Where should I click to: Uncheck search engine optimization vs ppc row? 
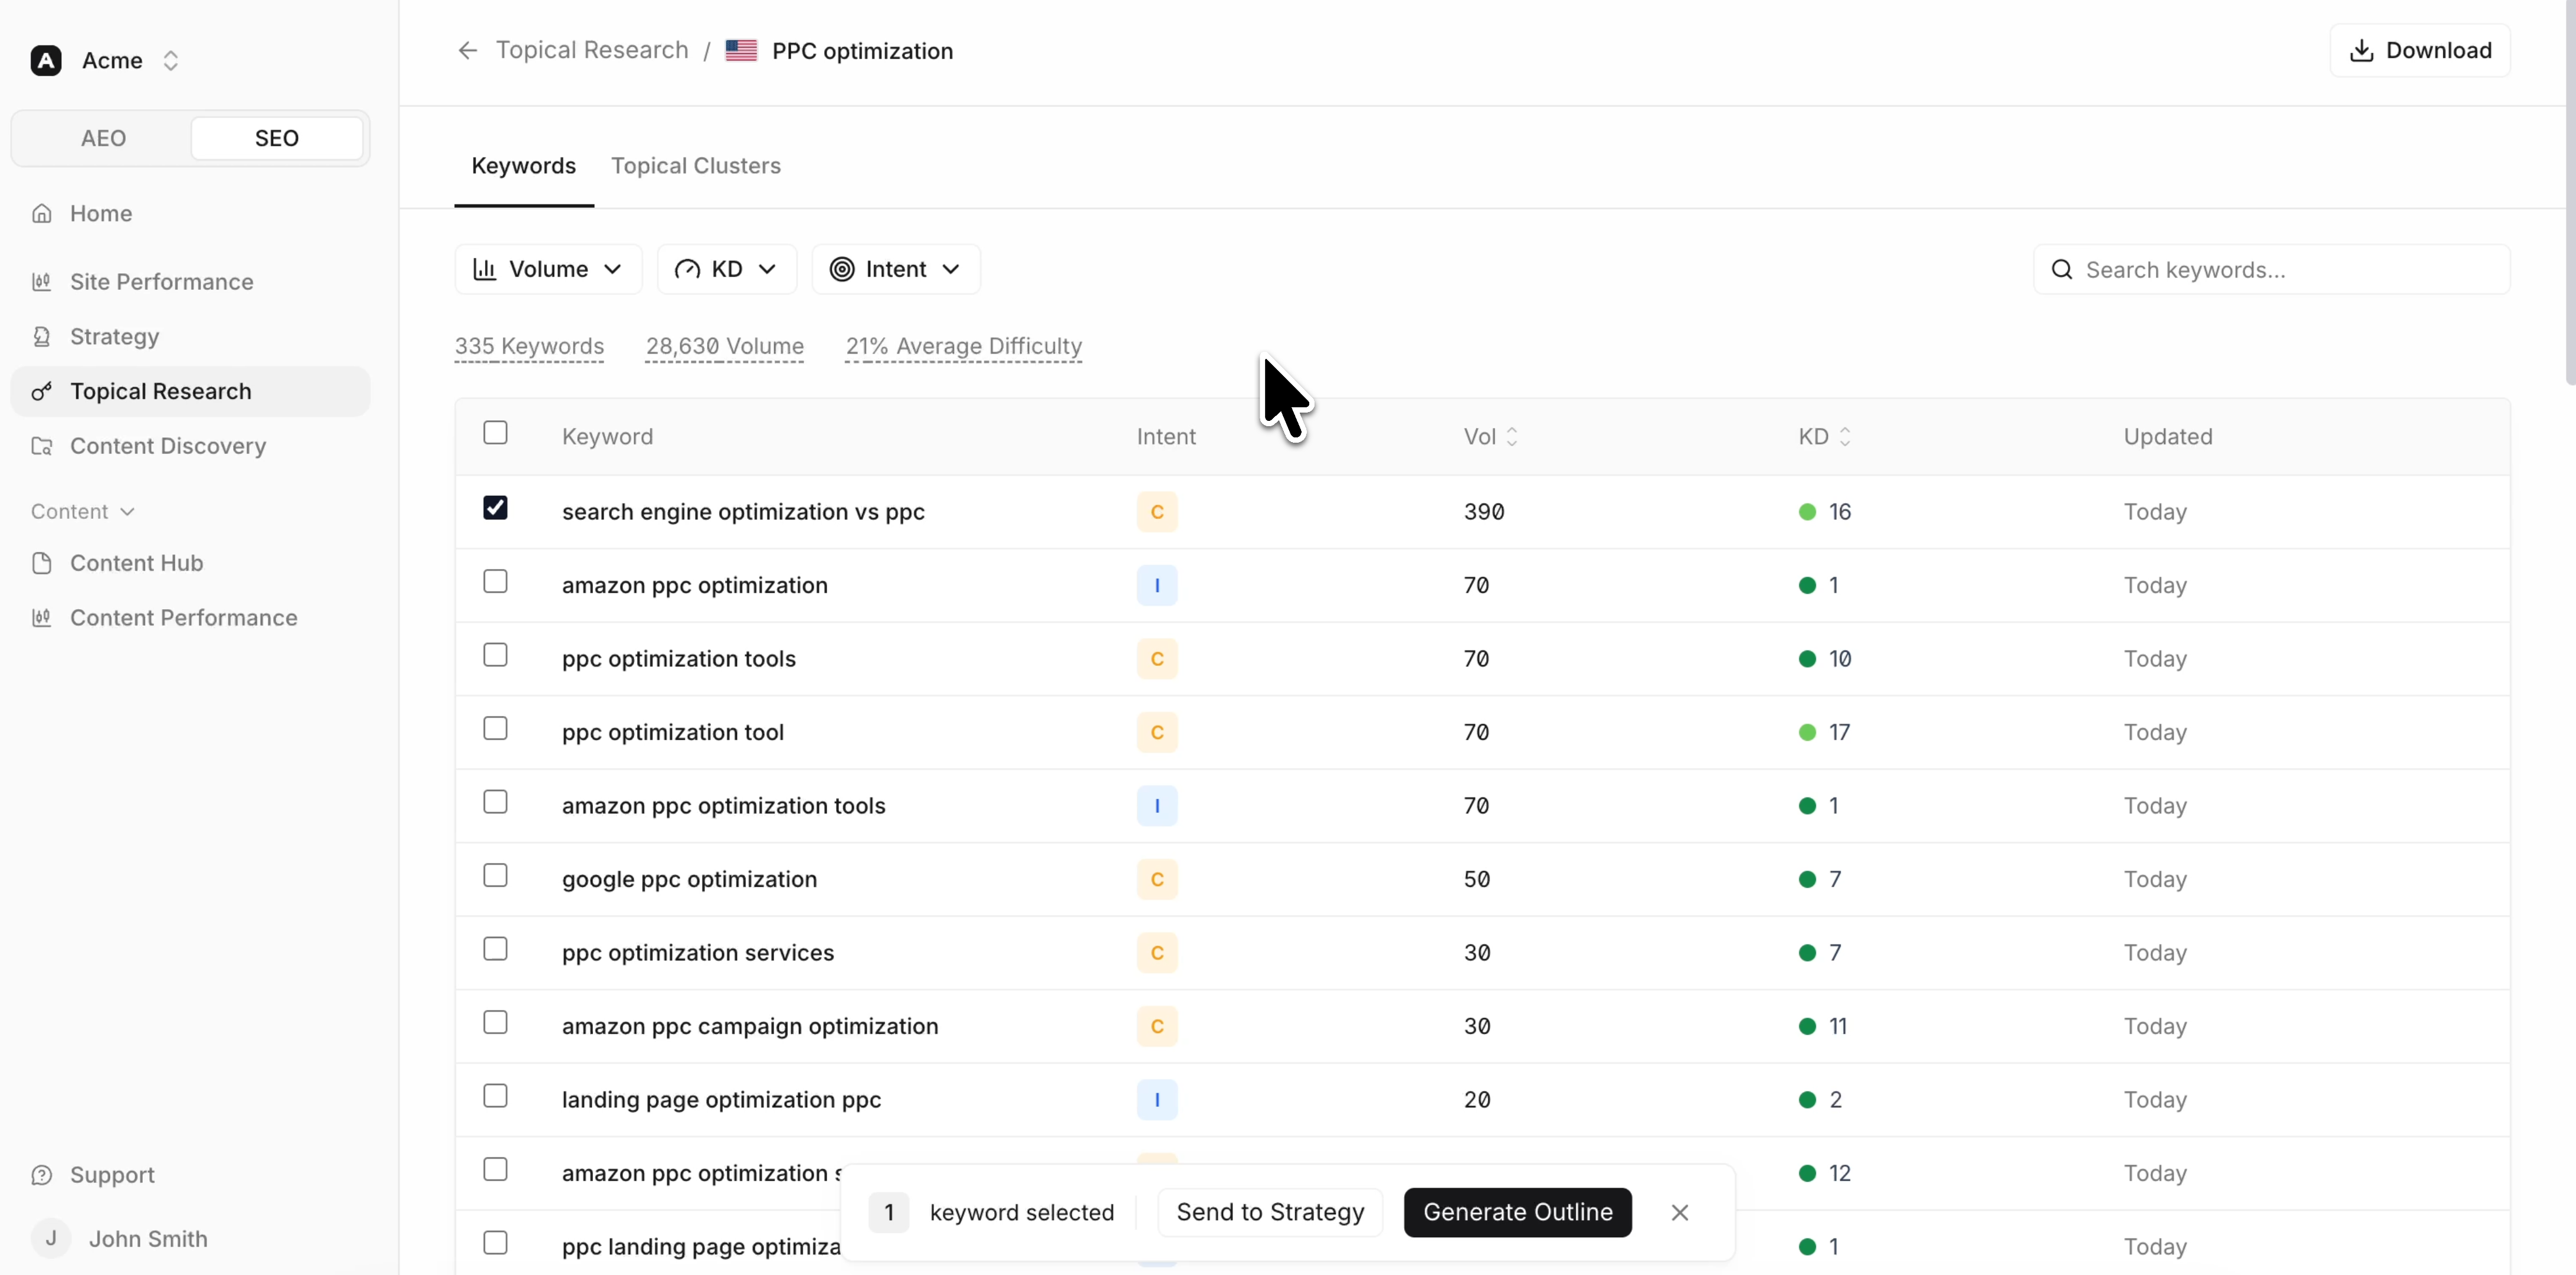(495, 508)
